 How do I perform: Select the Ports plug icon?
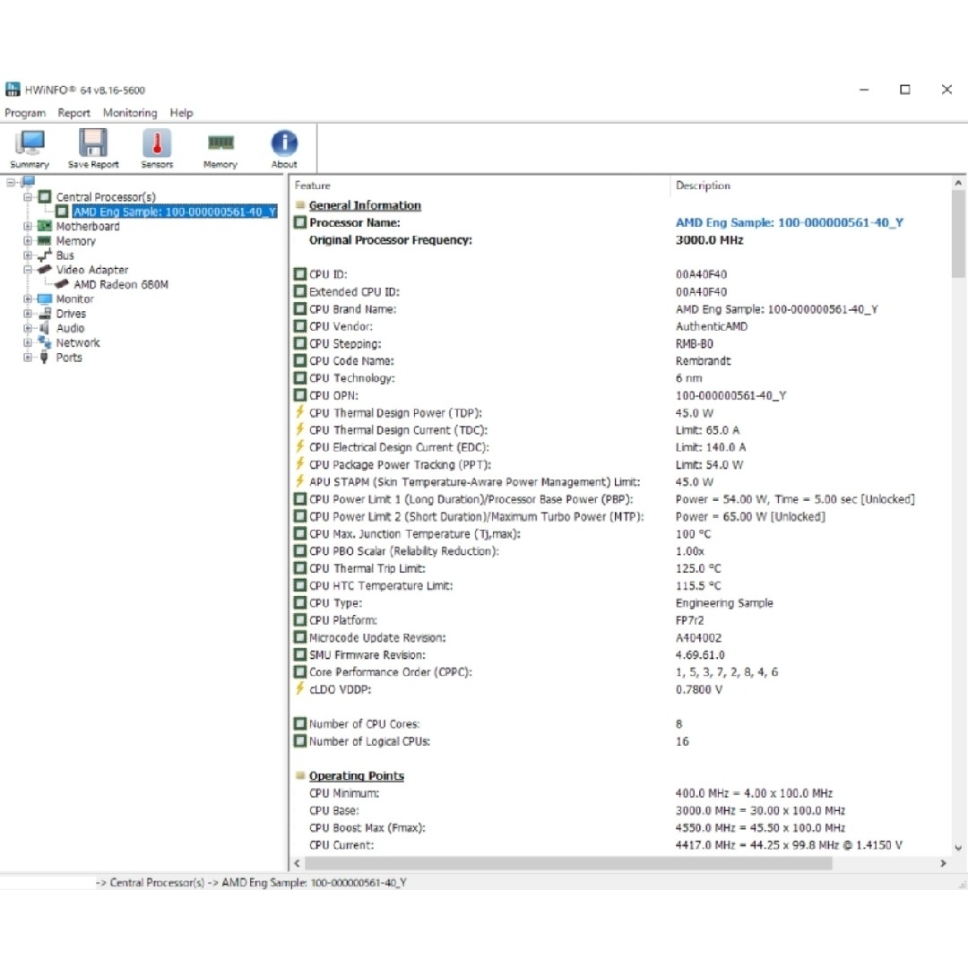click(45, 358)
